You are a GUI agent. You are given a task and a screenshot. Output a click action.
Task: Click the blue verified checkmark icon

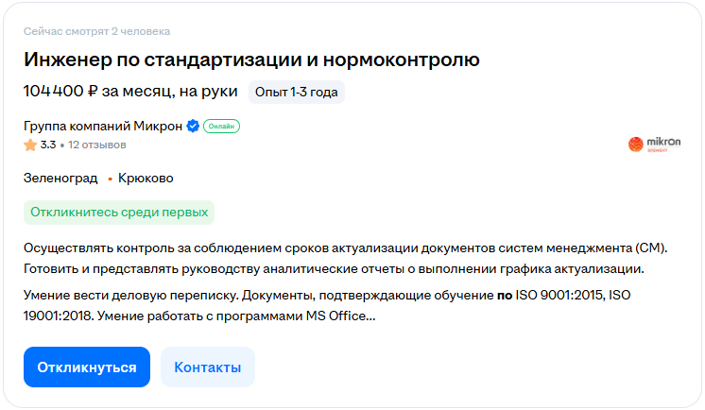point(193,126)
